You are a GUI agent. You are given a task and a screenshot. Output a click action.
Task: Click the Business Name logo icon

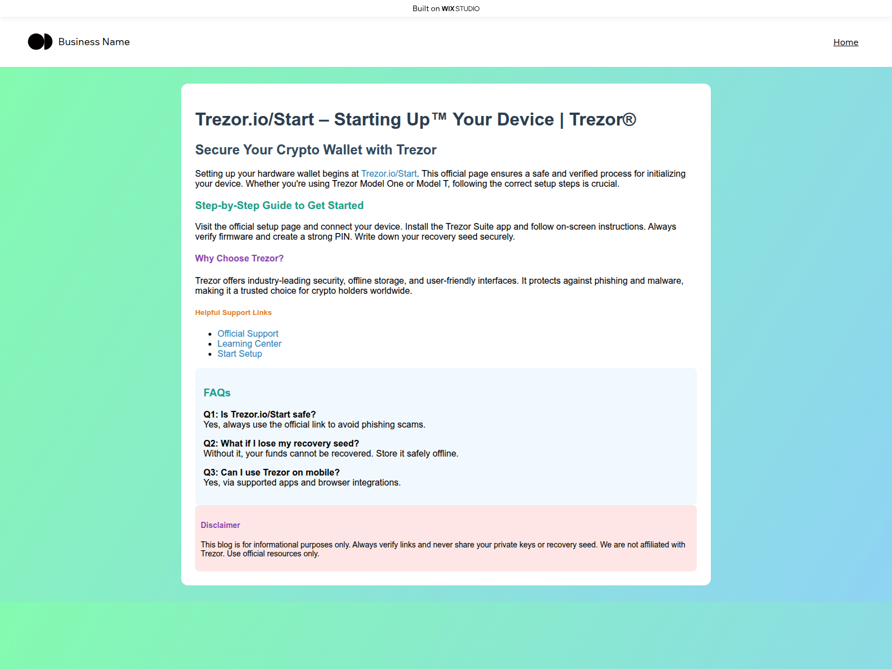[x=40, y=42]
